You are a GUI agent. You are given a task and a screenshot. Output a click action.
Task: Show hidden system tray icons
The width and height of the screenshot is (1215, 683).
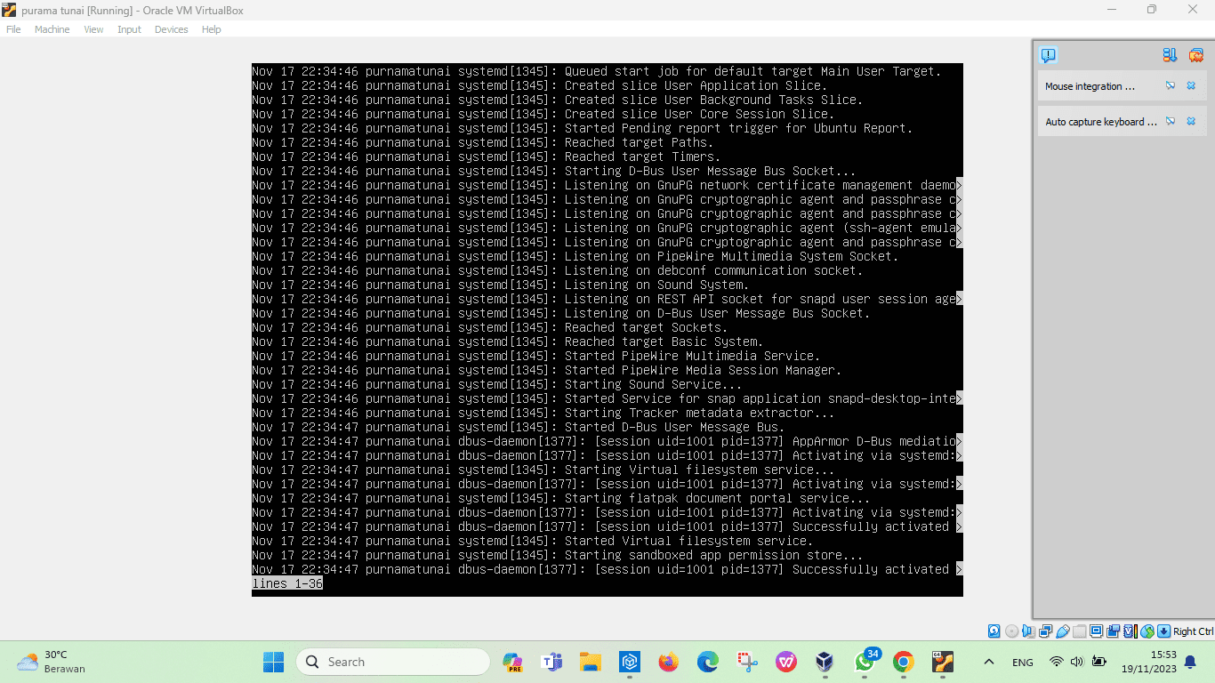pos(988,662)
